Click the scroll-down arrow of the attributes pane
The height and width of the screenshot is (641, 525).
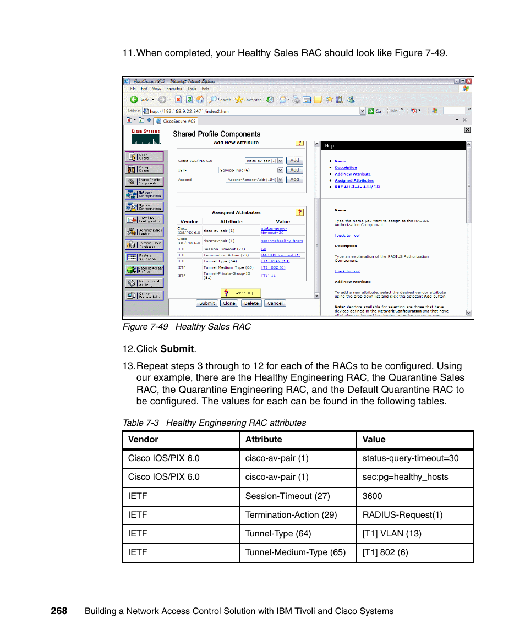click(317, 295)
